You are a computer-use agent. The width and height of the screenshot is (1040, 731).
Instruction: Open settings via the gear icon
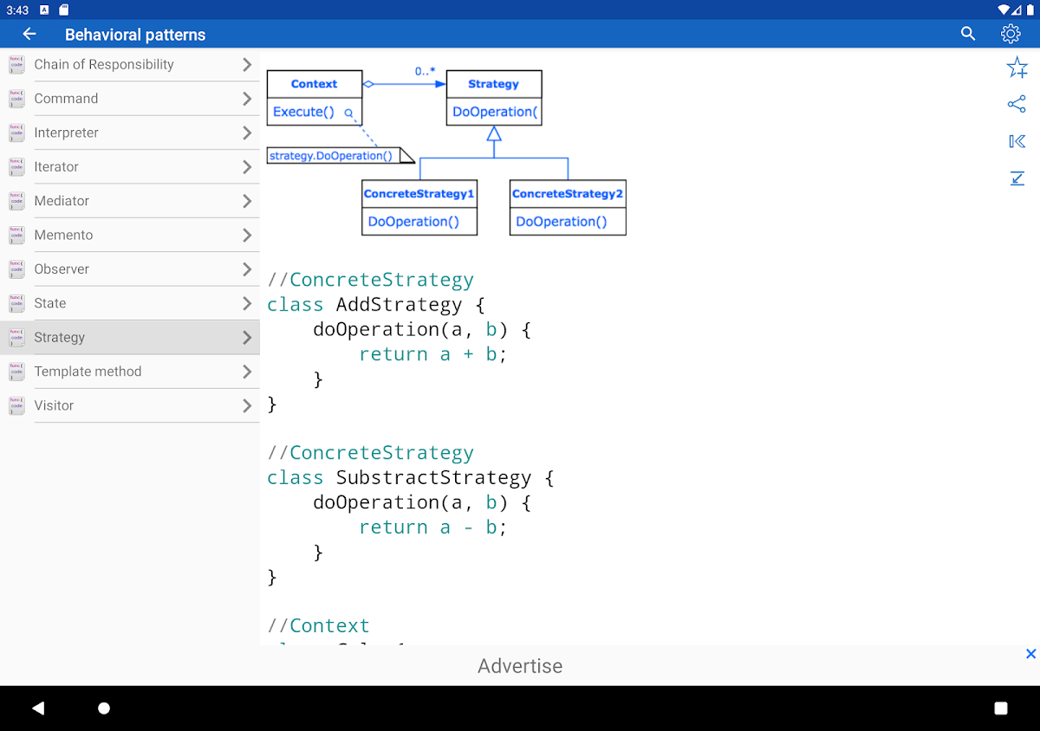[x=1011, y=34]
